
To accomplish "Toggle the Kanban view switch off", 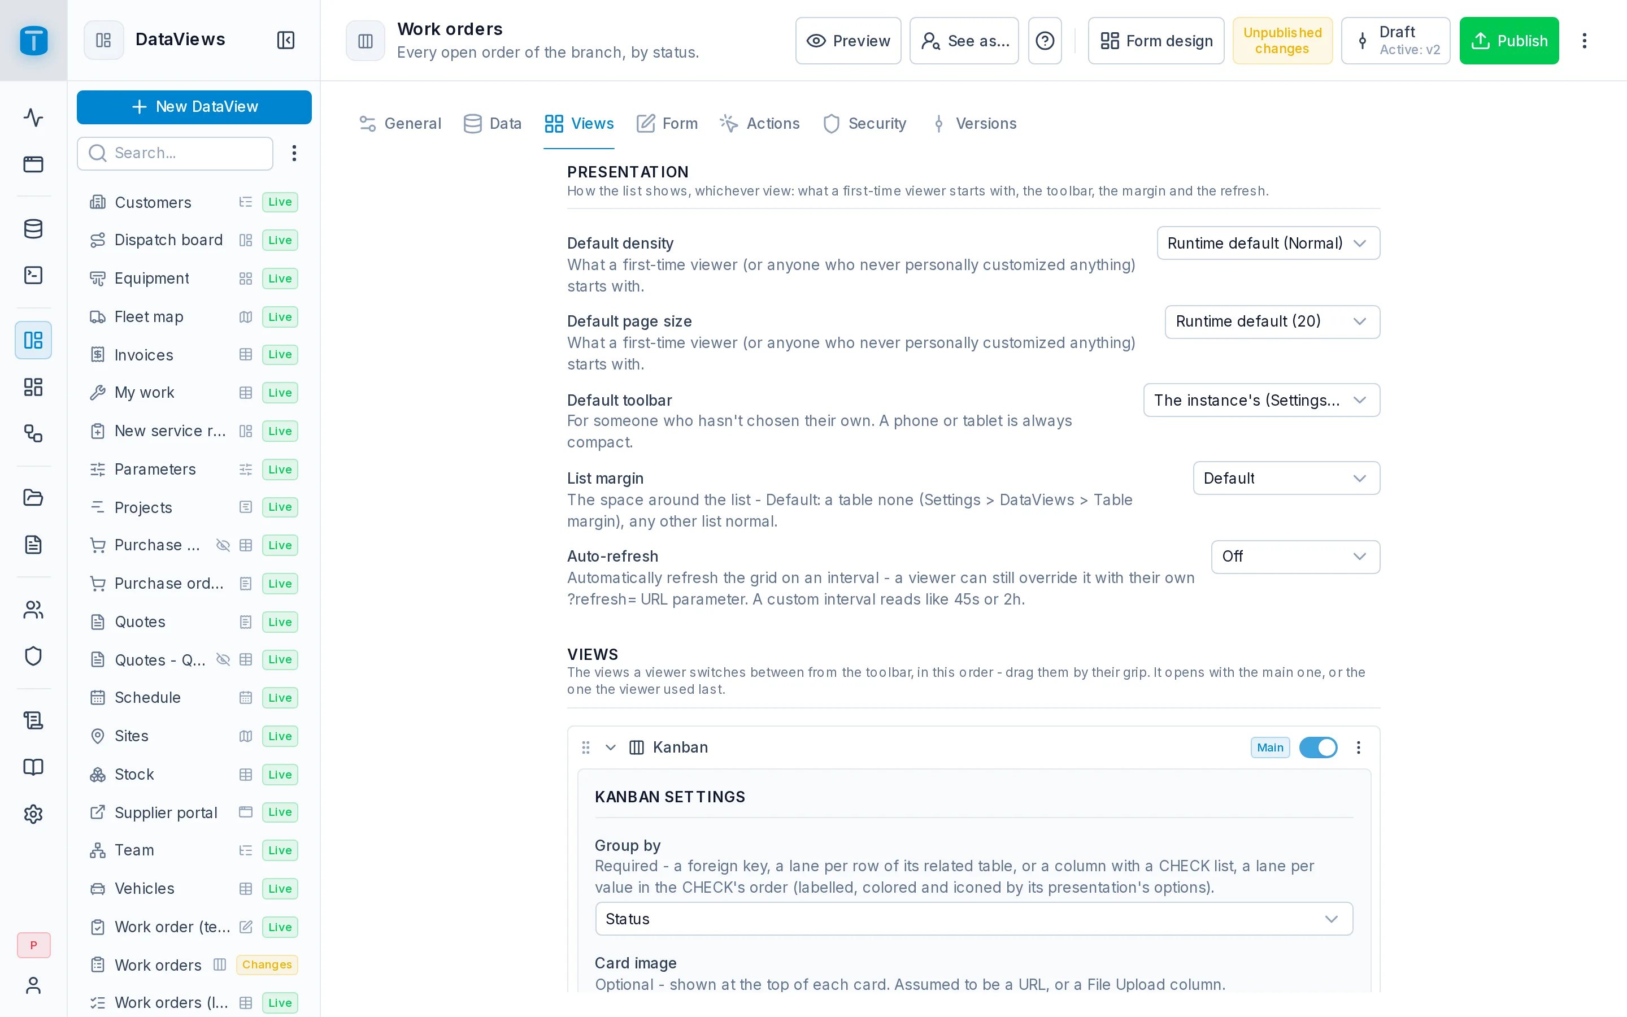I will (x=1318, y=747).
